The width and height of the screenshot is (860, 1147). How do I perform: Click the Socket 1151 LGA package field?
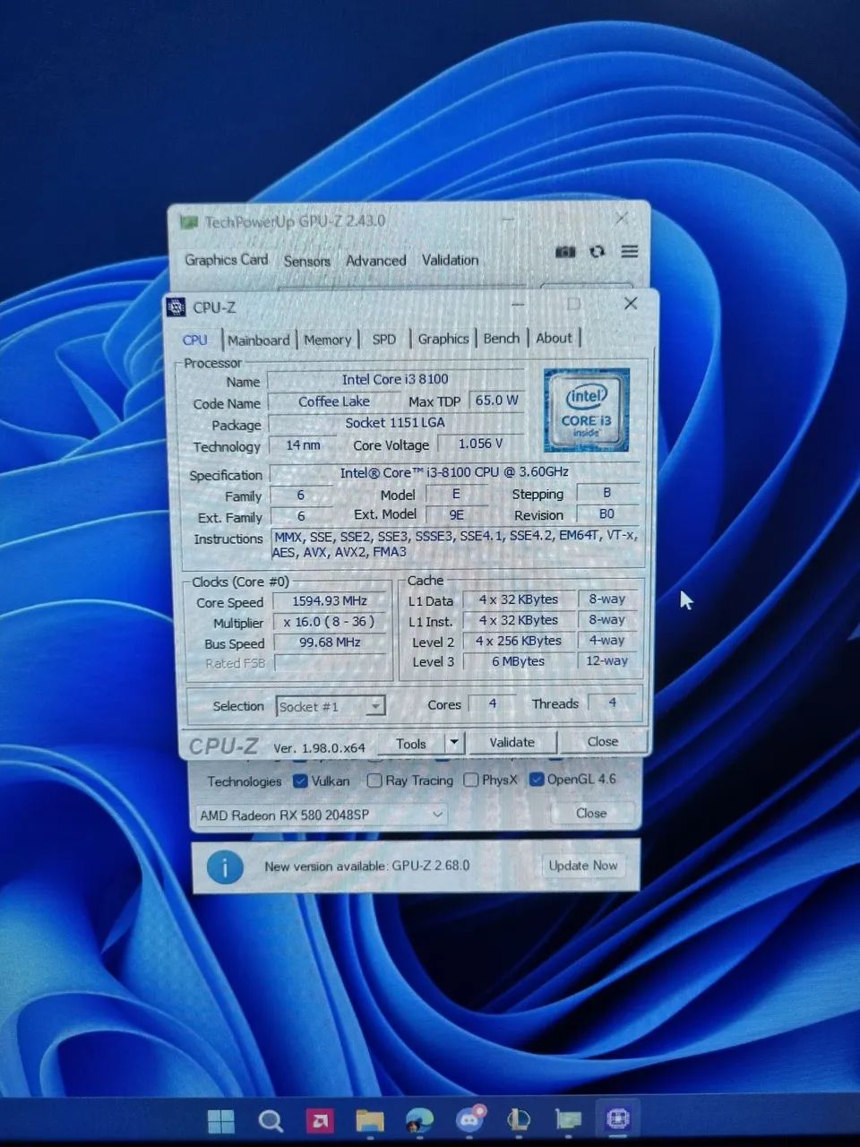pyautogui.click(x=395, y=423)
